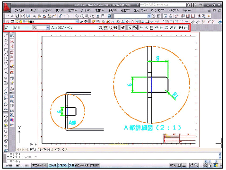This screenshot has width=226, height=170.
Task: Click the Plot/Print icon
Action: click(x=23, y=16)
